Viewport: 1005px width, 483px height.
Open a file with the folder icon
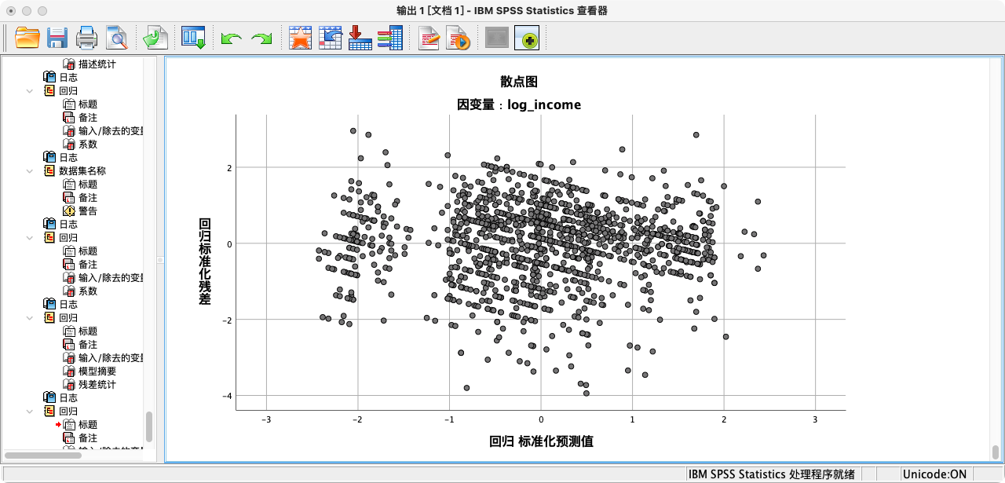click(27, 38)
